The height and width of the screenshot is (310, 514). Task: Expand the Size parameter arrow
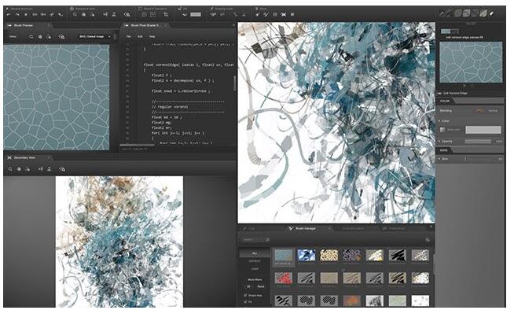[x=440, y=159]
